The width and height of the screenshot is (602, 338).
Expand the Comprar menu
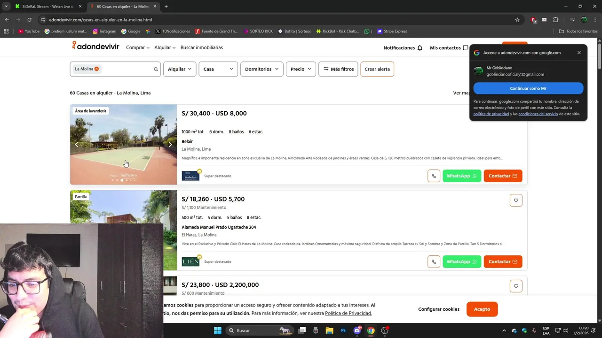tap(138, 48)
